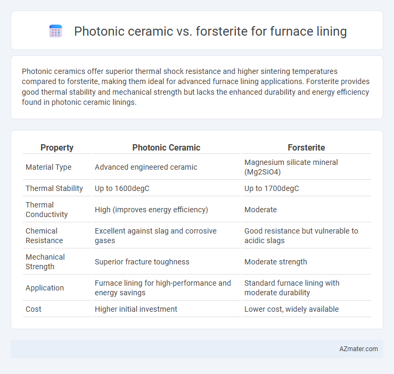Select the 'Property' column header
The width and height of the screenshot is (394, 374).
[x=57, y=147]
